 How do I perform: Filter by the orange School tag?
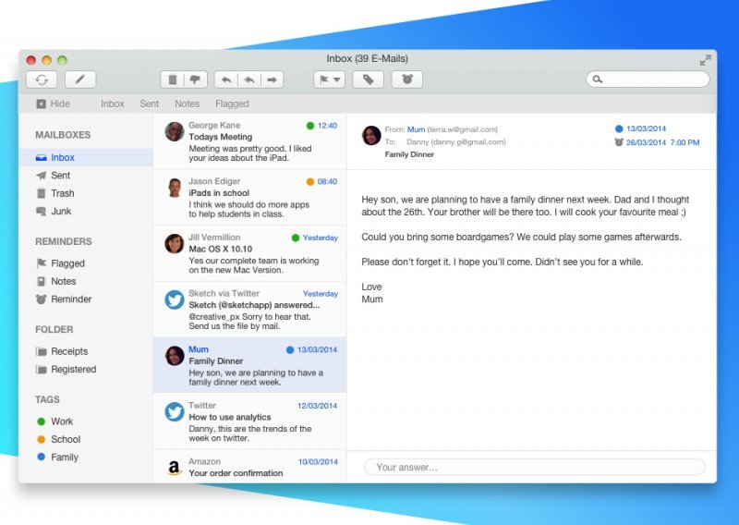coord(65,439)
